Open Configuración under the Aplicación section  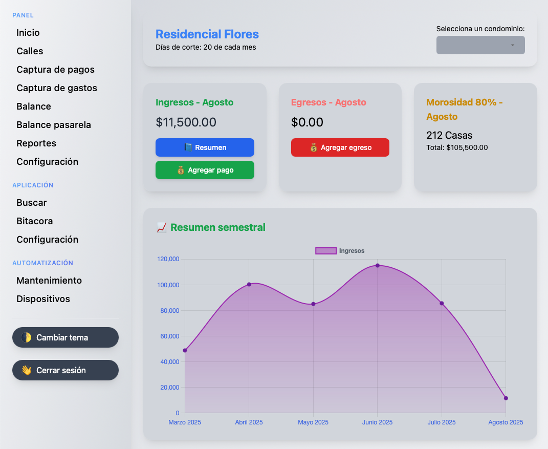pyautogui.click(x=47, y=240)
